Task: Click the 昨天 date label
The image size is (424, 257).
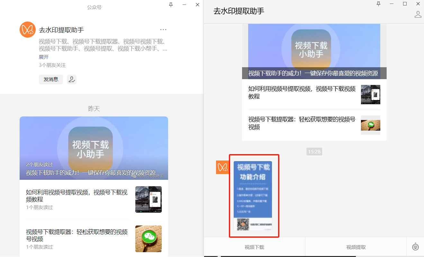Action: coord(94,109)
